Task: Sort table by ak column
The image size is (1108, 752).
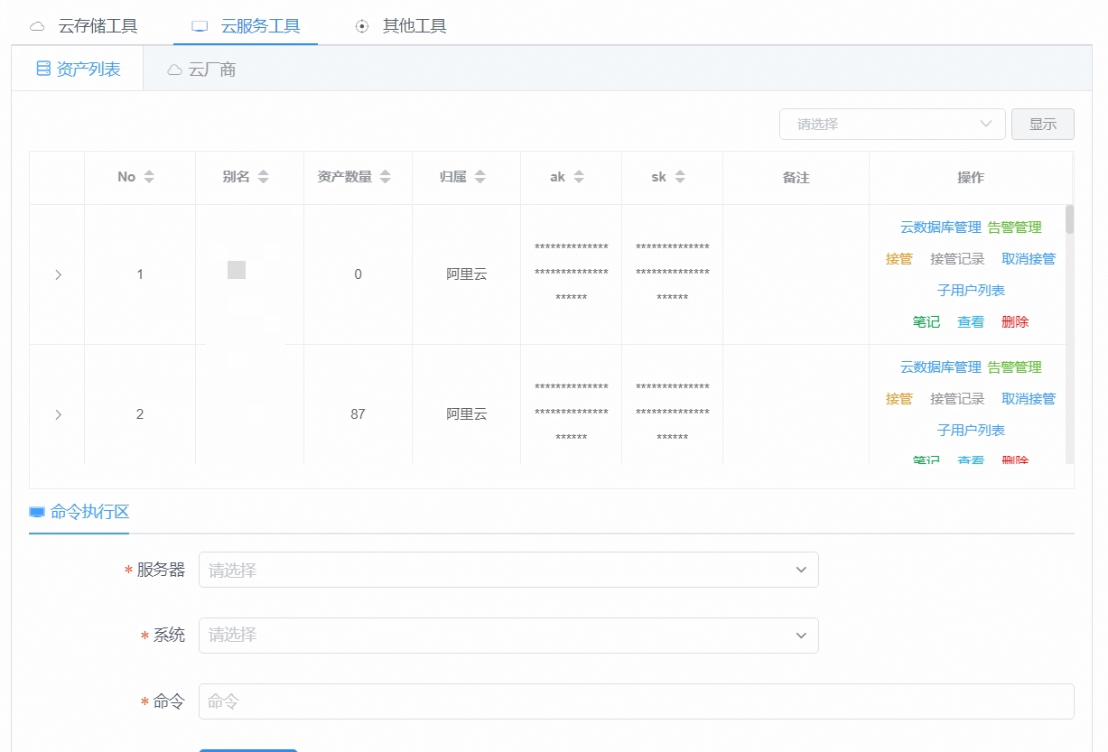Action: click(579, 178)
